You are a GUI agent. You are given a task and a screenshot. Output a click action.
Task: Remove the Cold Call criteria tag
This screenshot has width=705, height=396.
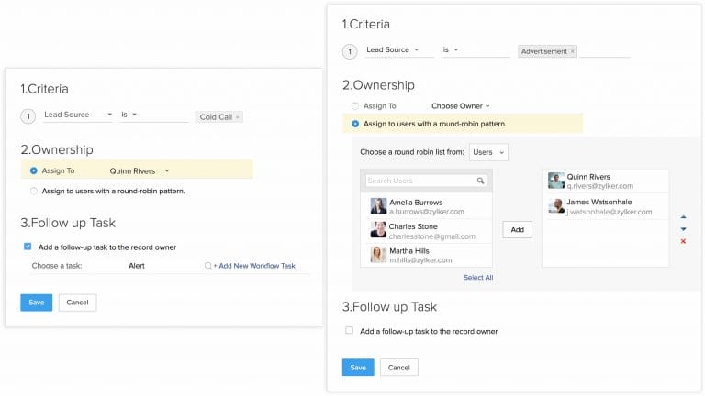238,116
